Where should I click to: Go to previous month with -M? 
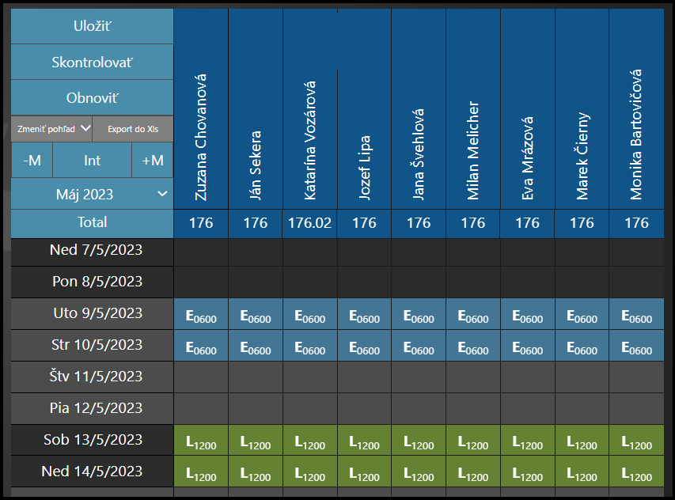[32, 160]
